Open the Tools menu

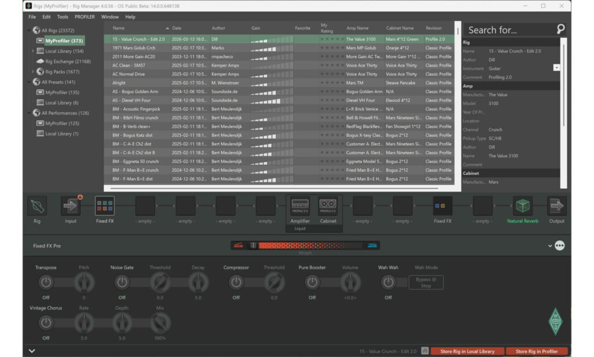[x=63, y=16]
